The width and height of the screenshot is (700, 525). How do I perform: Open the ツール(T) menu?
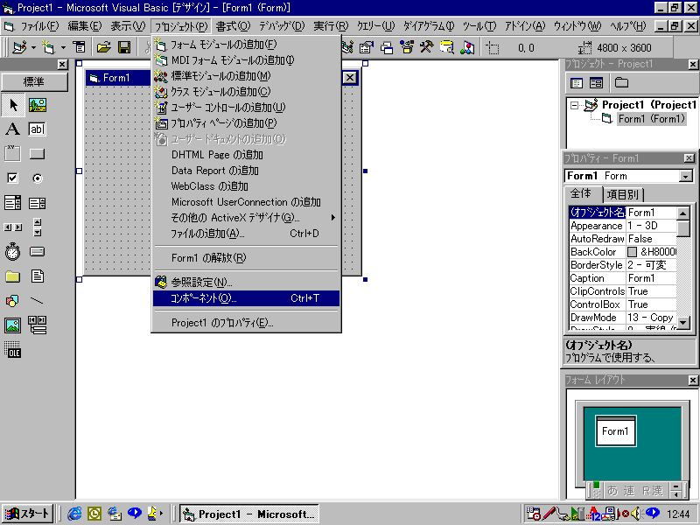click(479, 26)
